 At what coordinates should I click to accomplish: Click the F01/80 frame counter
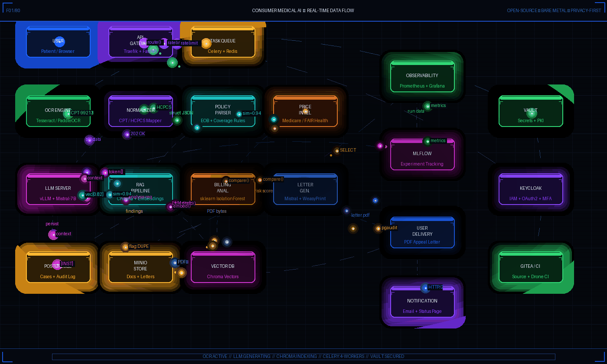click(13, 10)
